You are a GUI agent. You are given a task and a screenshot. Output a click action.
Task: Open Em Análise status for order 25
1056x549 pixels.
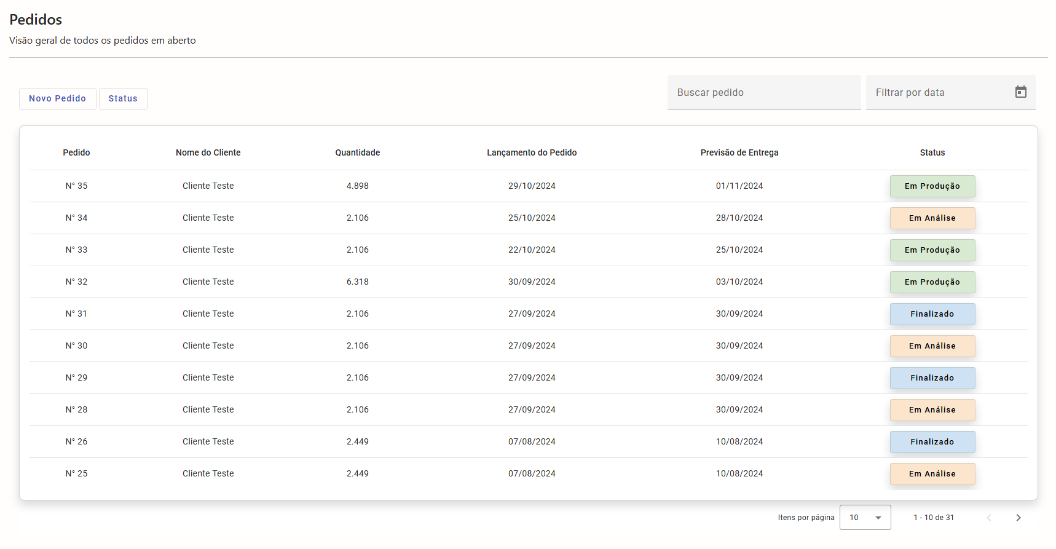tap(932, 474)
